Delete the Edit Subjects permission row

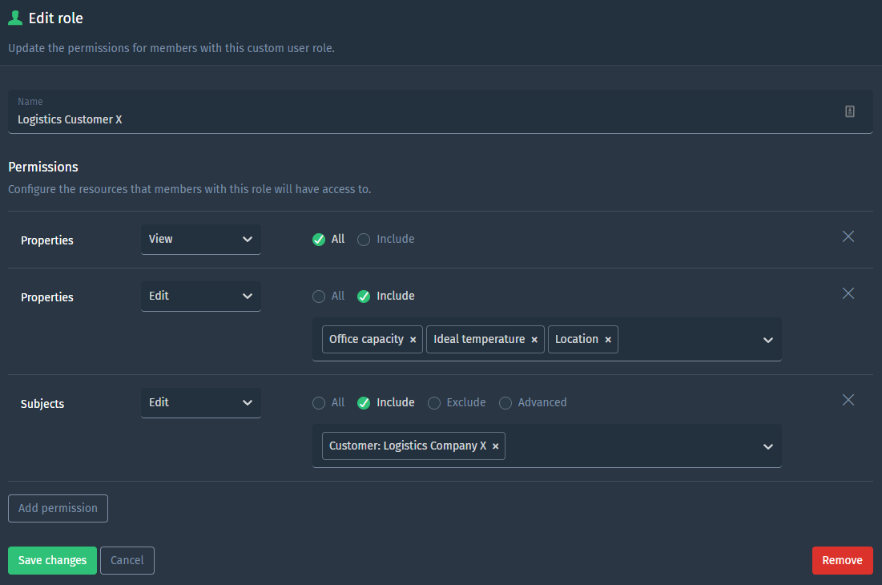point(848,400)
